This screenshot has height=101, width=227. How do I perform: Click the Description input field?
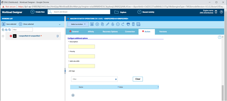(x=82, y=46)
